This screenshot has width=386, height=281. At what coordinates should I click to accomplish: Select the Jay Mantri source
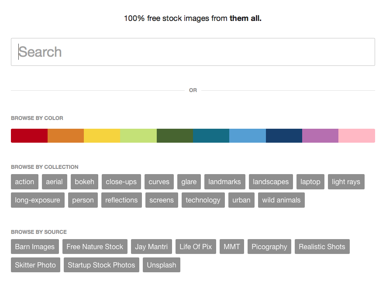coord(152,247)
